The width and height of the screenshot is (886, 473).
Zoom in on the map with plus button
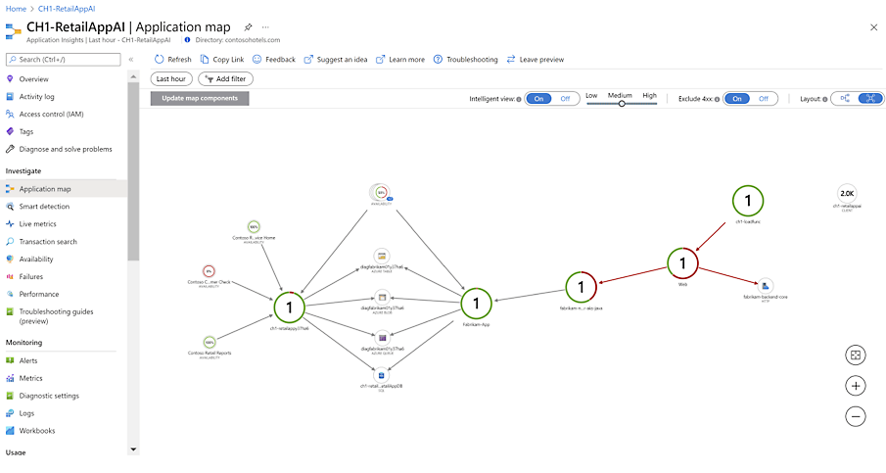point(856,386)
